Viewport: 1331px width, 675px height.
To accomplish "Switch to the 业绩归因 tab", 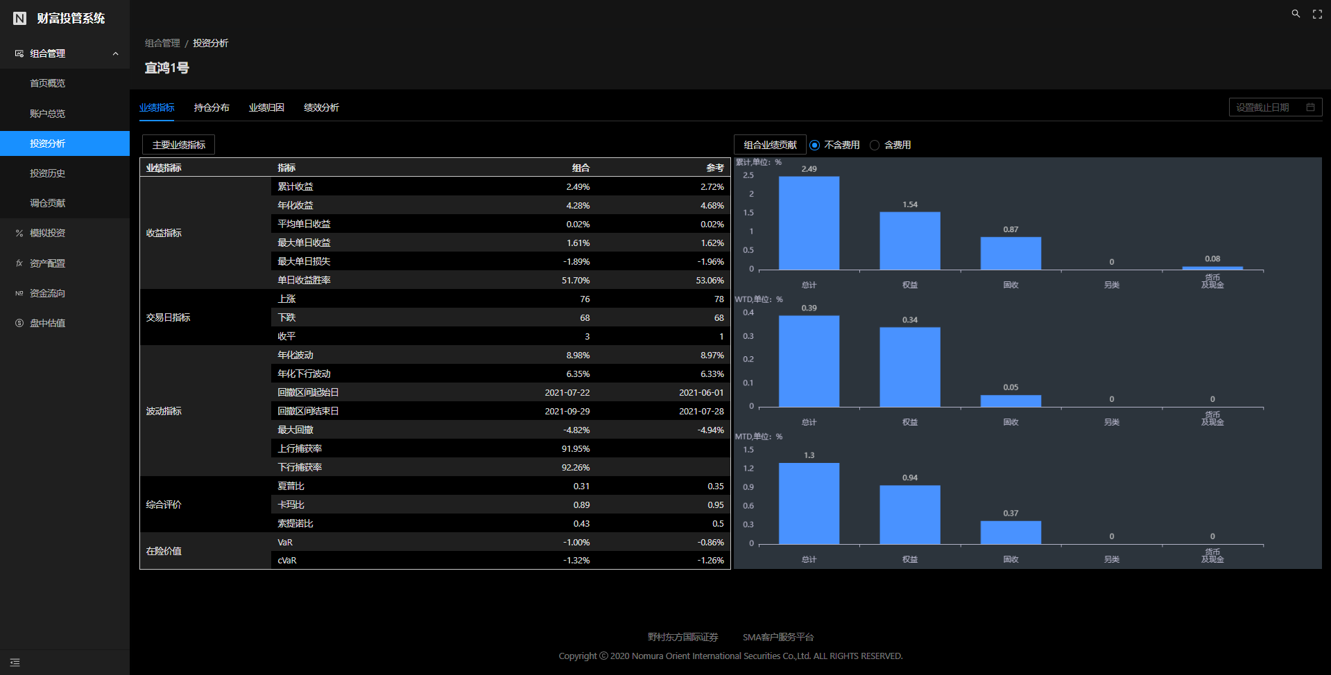I will (266, 107).
